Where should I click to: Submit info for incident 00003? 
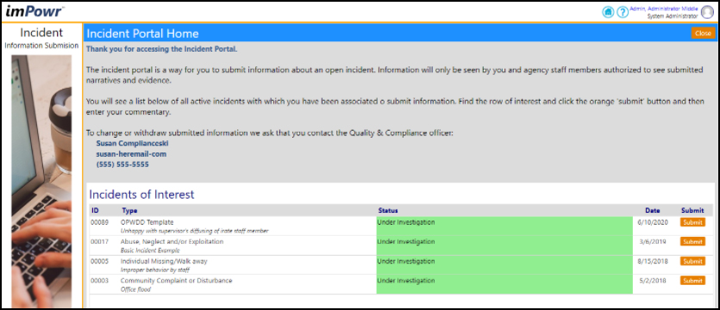coord(692,281)
